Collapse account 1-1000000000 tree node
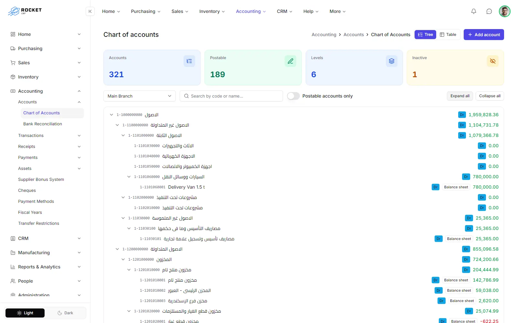This screenshot has height=323, width=517. [111, 115]
